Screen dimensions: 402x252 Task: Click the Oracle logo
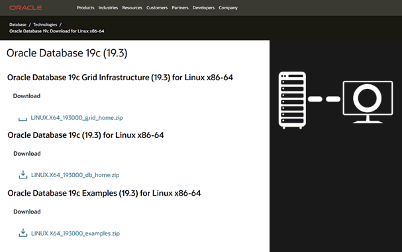(x=26, y=8)
